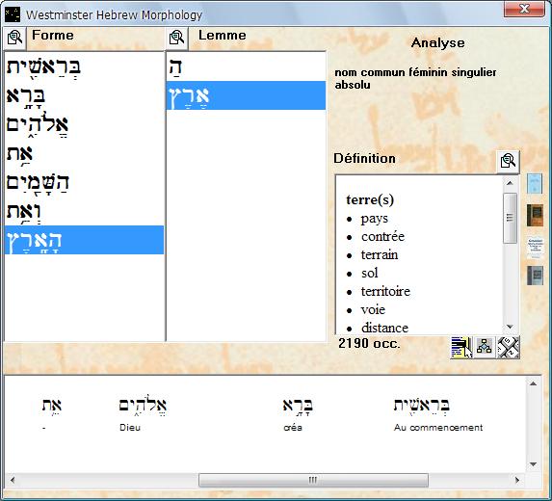Click horizontal scrollbar right arrow
This screenshot has height=501, width=552.
(517, 480)
